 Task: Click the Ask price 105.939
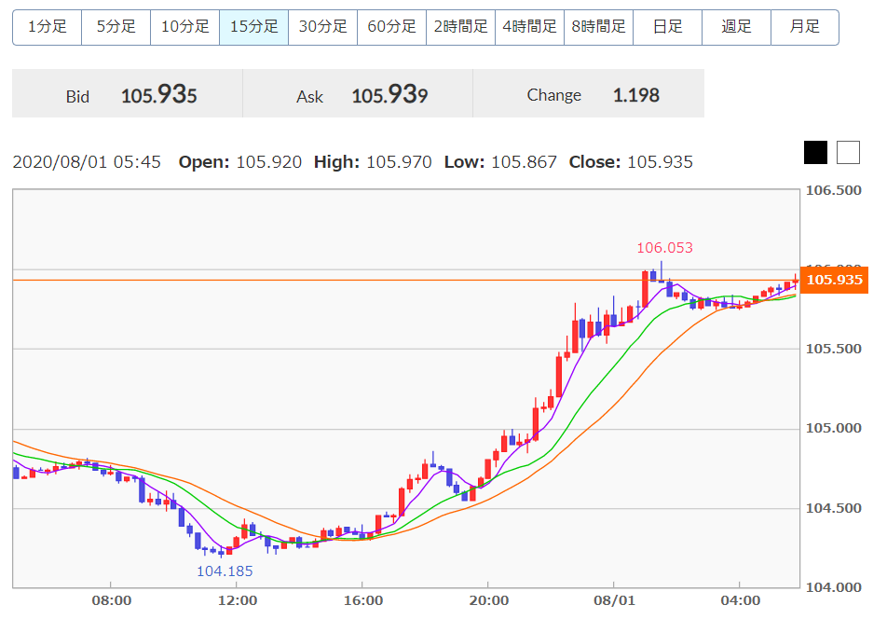click(x=389, y=94)
